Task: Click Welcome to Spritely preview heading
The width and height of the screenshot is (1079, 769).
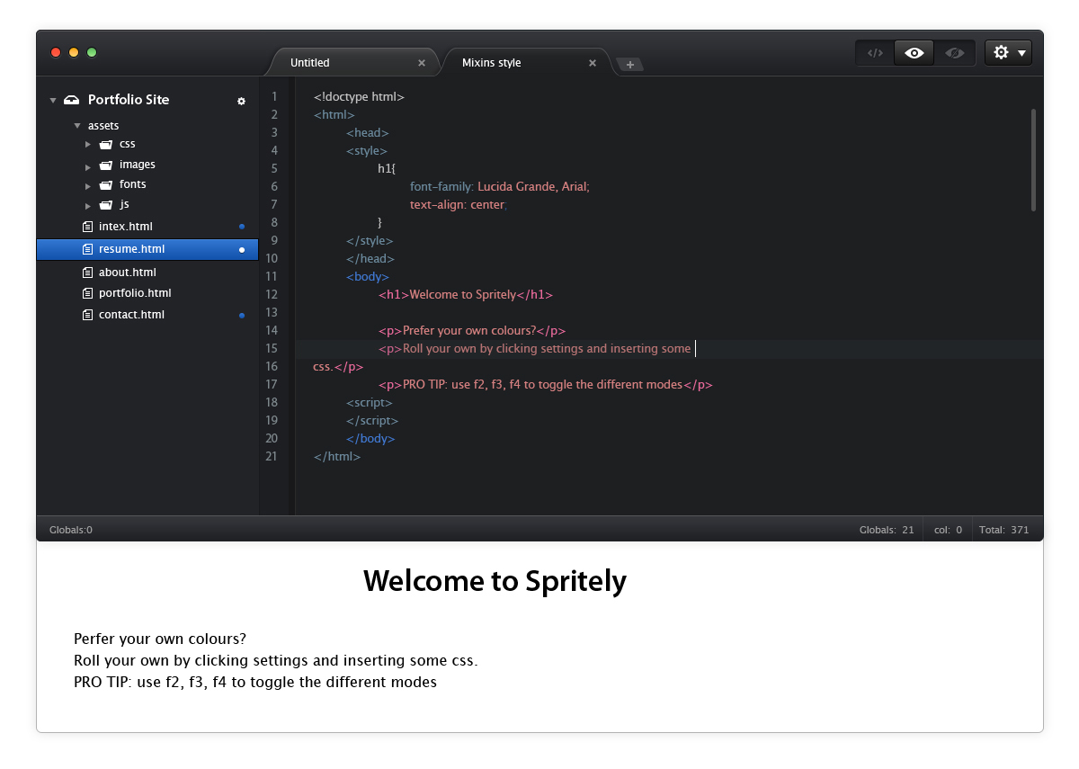Action: coord(495,581)
